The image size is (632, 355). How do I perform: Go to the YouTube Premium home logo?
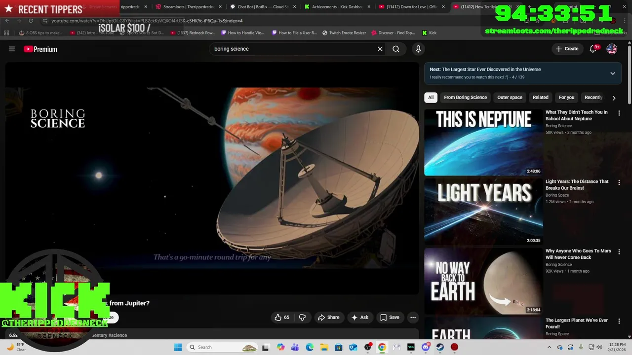40,49
